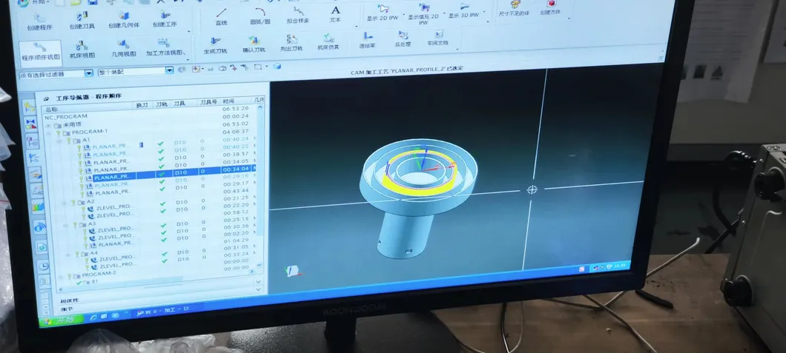The height and width of the screenshot is (353, 786).
Task: Click the Windows Start (开始) button
Action: [61, 320]
